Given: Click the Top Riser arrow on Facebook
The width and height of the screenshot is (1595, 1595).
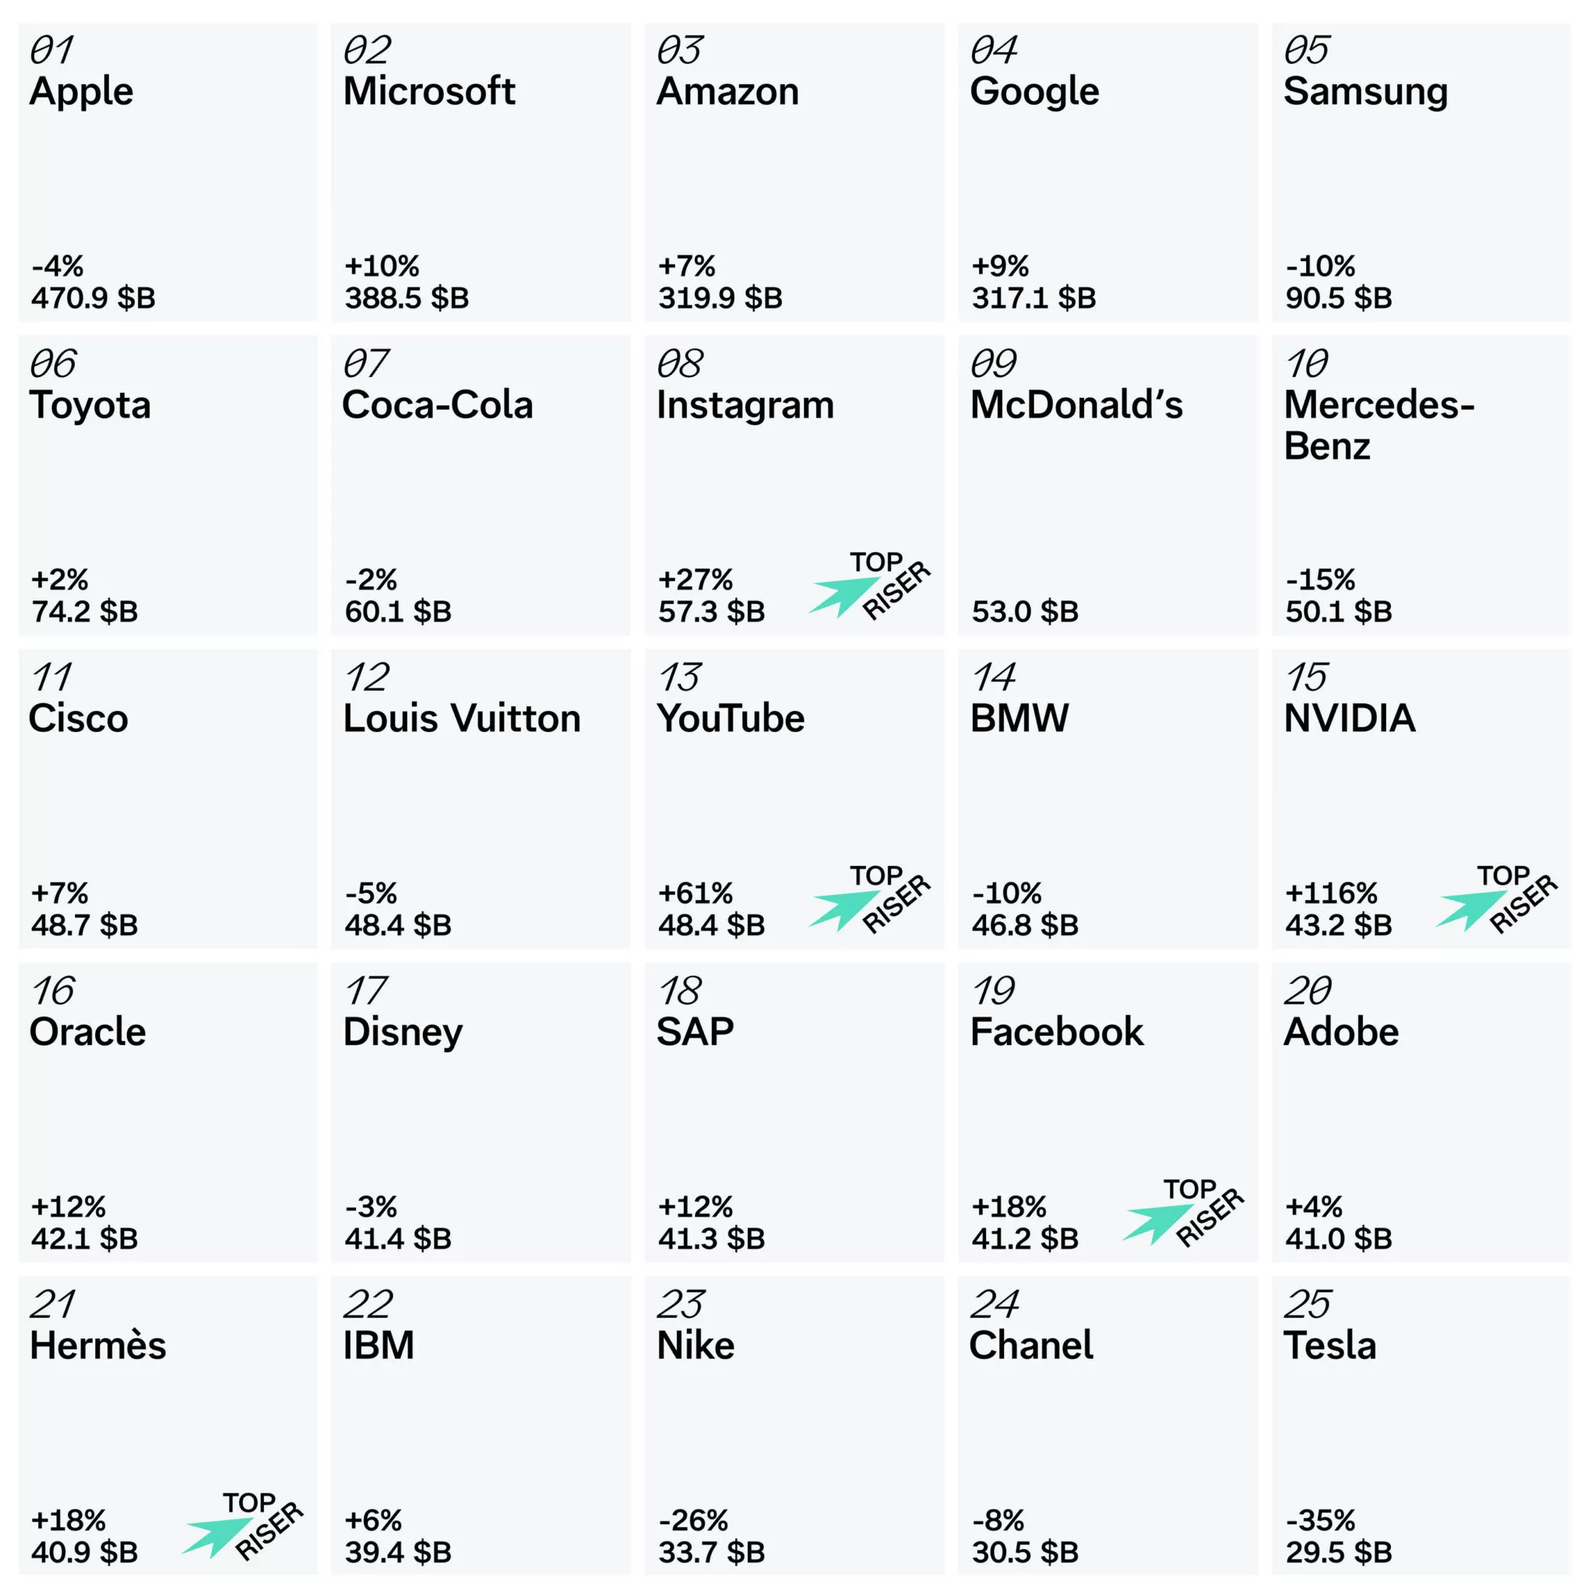Looking at the screenshot, I should pos(1156,1223).
